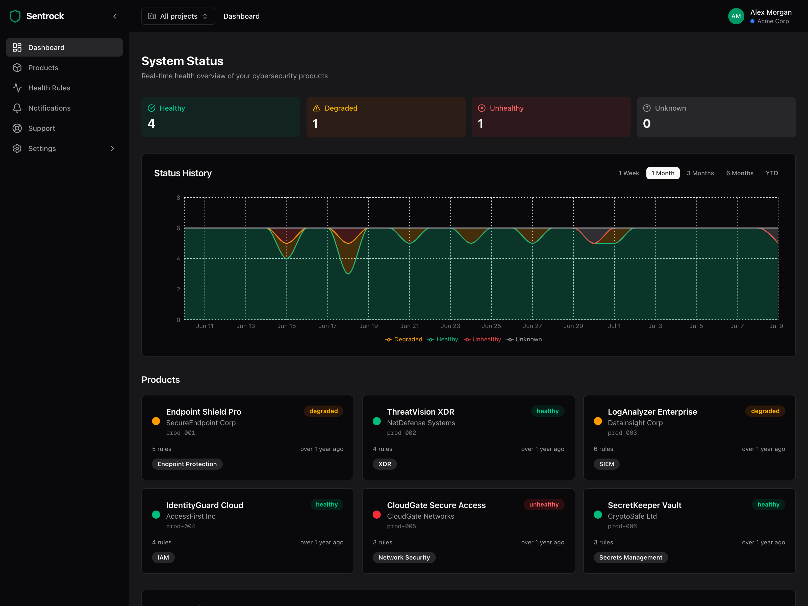
Task: Open ThreatVision XDR product card
Action: click(468, 437)
